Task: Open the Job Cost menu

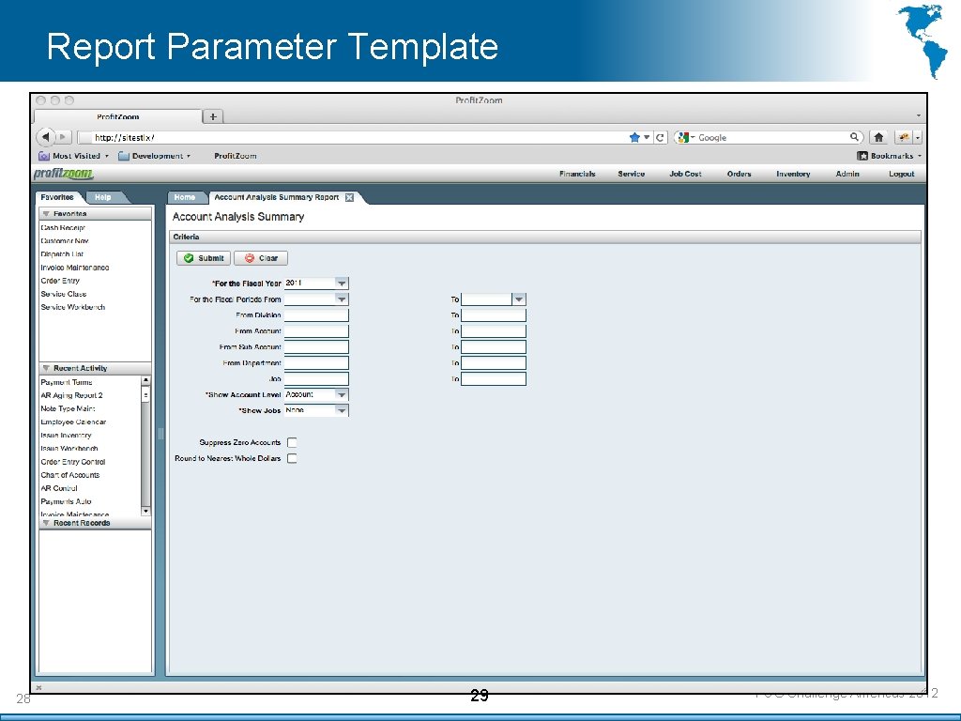Action: (x=685, y=174)
